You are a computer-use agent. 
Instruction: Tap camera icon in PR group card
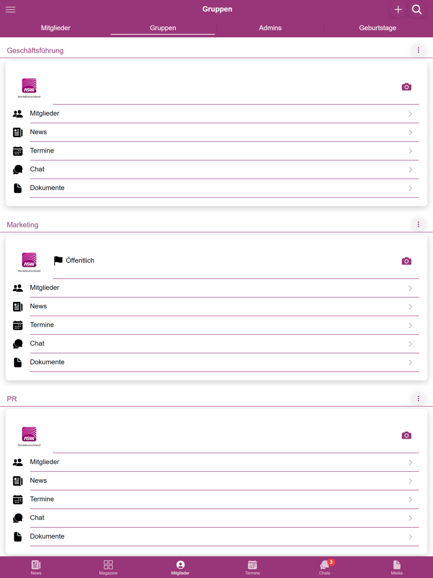(406, 435)
